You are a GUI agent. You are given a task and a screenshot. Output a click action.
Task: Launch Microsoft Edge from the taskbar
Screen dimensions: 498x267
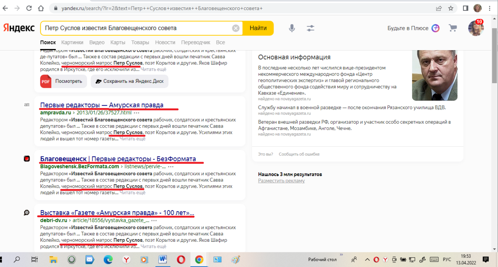click(x=108, y=260)
